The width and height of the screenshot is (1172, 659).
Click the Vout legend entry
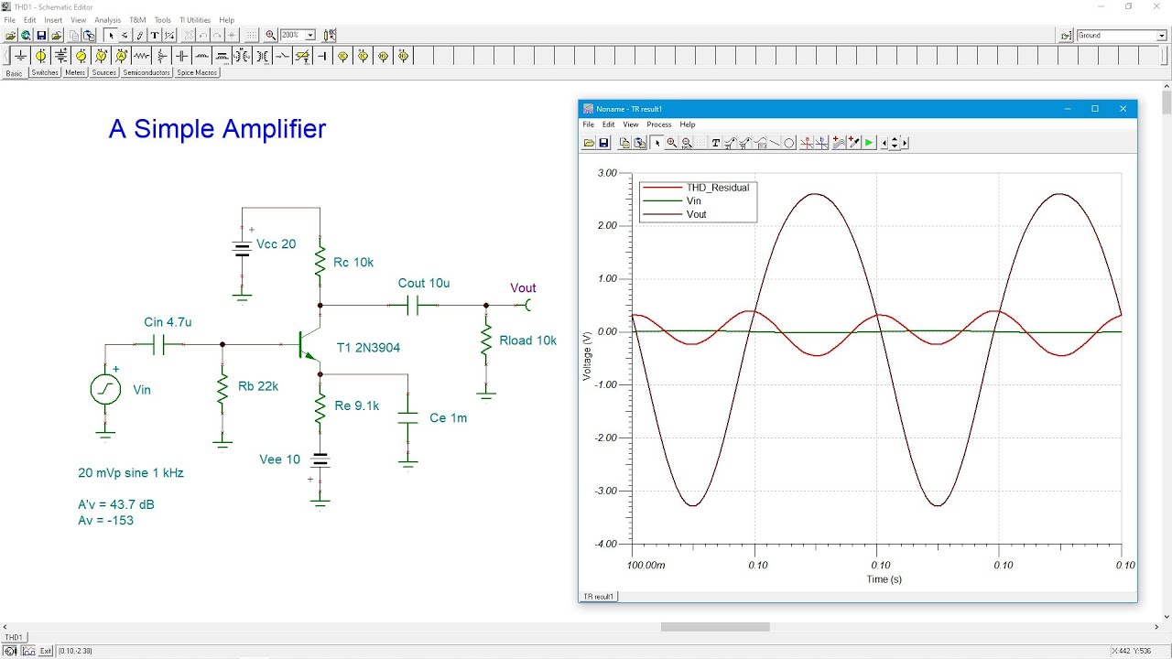pyautogui.click(x=698, y=214)
